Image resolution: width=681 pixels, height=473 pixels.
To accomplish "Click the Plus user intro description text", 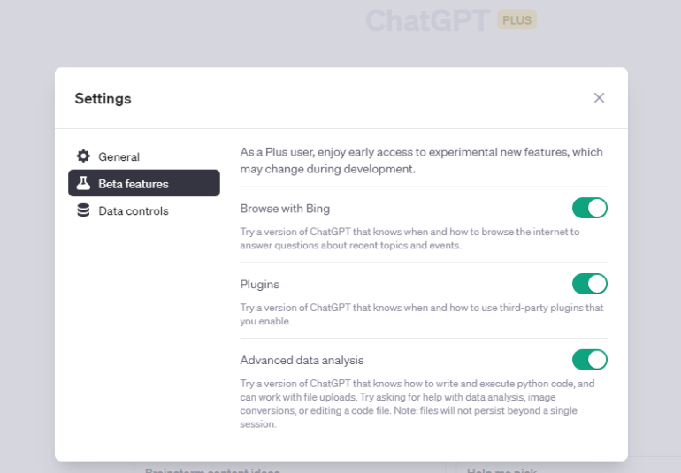I will 421,160.
